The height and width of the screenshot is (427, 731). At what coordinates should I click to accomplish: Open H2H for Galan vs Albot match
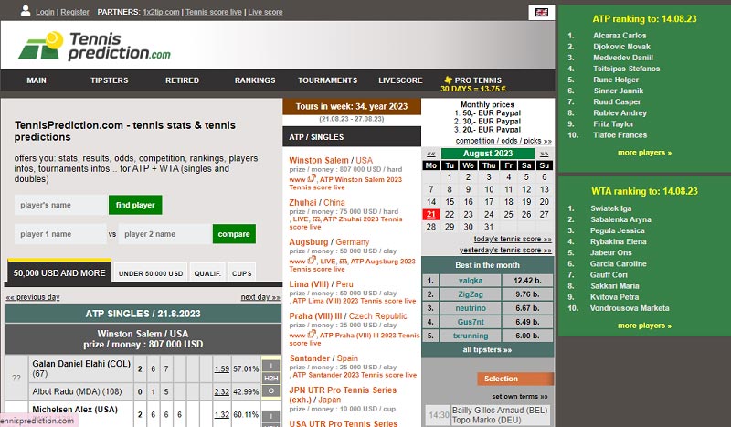click(x=270, y=378)
